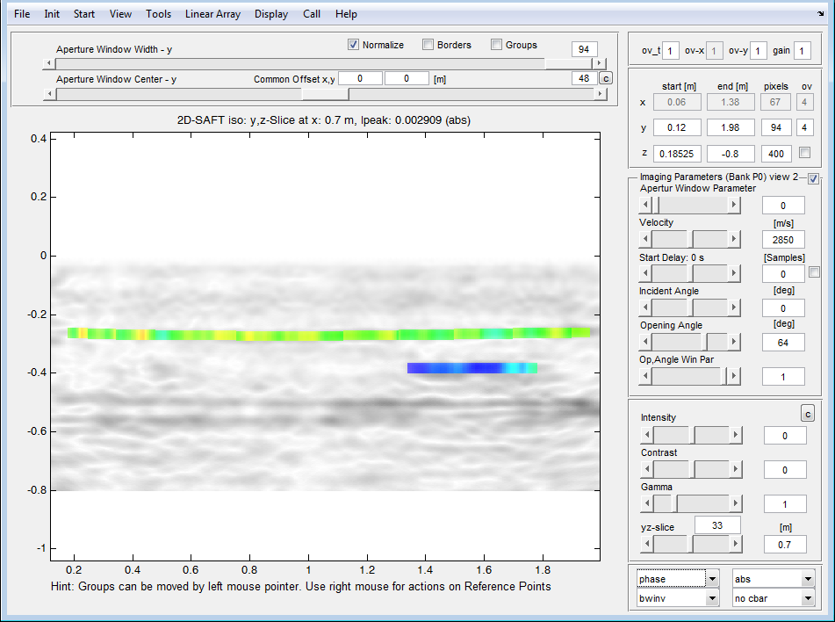The width and height of the screenshot is (835, 622).
Task: Click left arrow of Aperture Window Center slider
Action: point(49,94)
